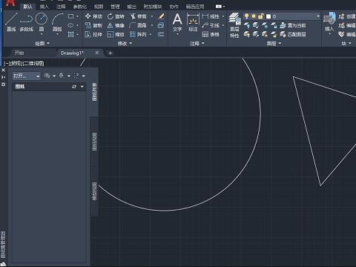
Task: Switch to the Manage (管理) ribbon tab
Action: pos(115,7)
